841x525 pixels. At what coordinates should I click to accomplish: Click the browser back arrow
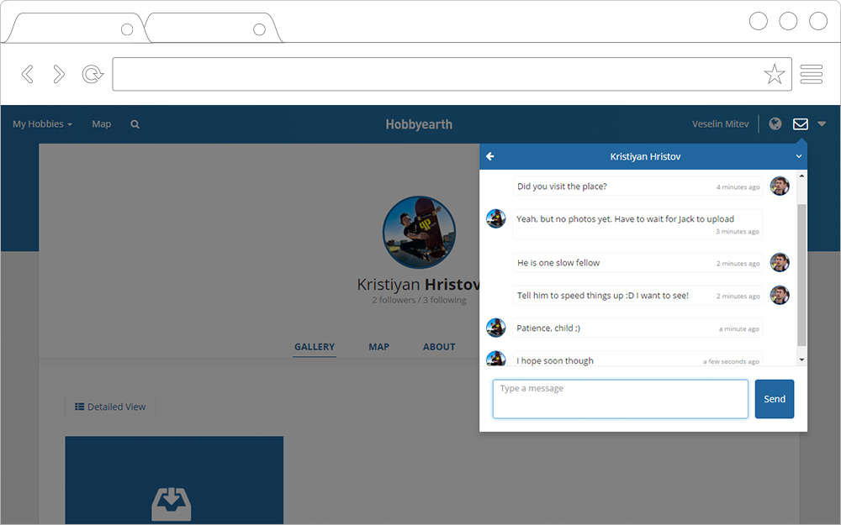28,75
